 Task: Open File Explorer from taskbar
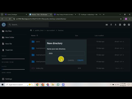coord(53,84)
